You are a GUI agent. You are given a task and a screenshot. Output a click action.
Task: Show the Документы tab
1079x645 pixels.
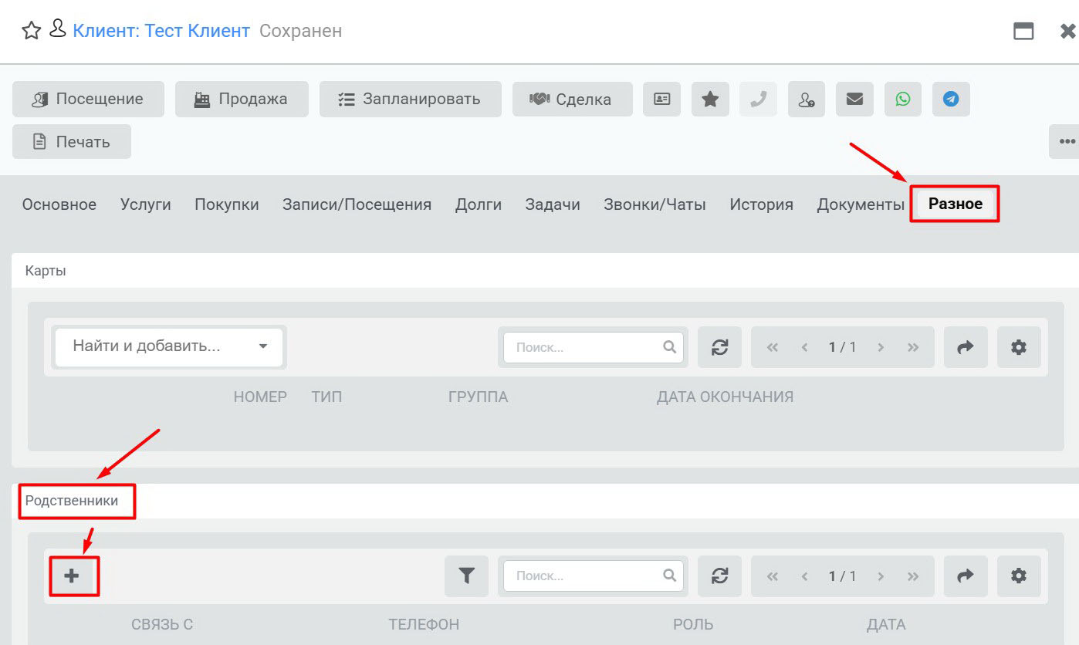tap(861, 204)
